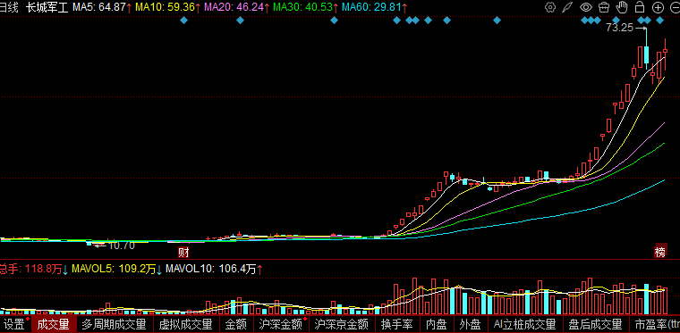This screenshot has width=680, height=333.
Task: Click the stock name 长城军工
Action: click(x=47, y=7)
